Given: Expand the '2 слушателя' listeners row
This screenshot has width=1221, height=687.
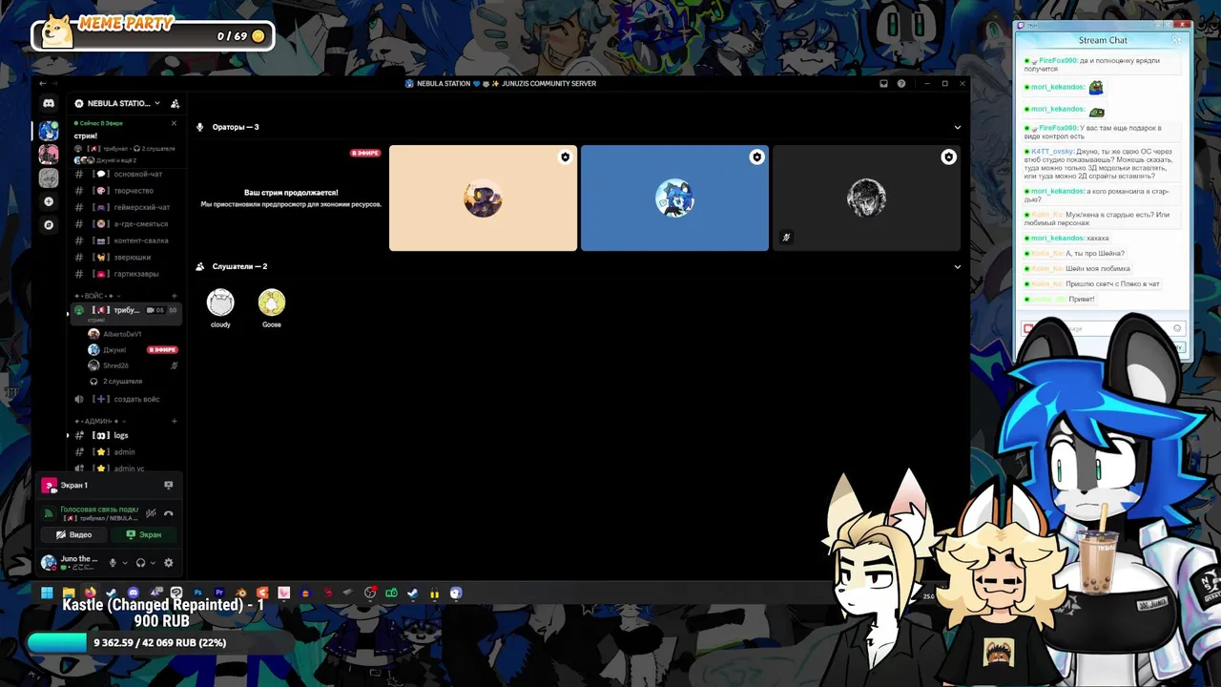Looking at the screenshot, I should pyautogui.click(x=132, y=382).
